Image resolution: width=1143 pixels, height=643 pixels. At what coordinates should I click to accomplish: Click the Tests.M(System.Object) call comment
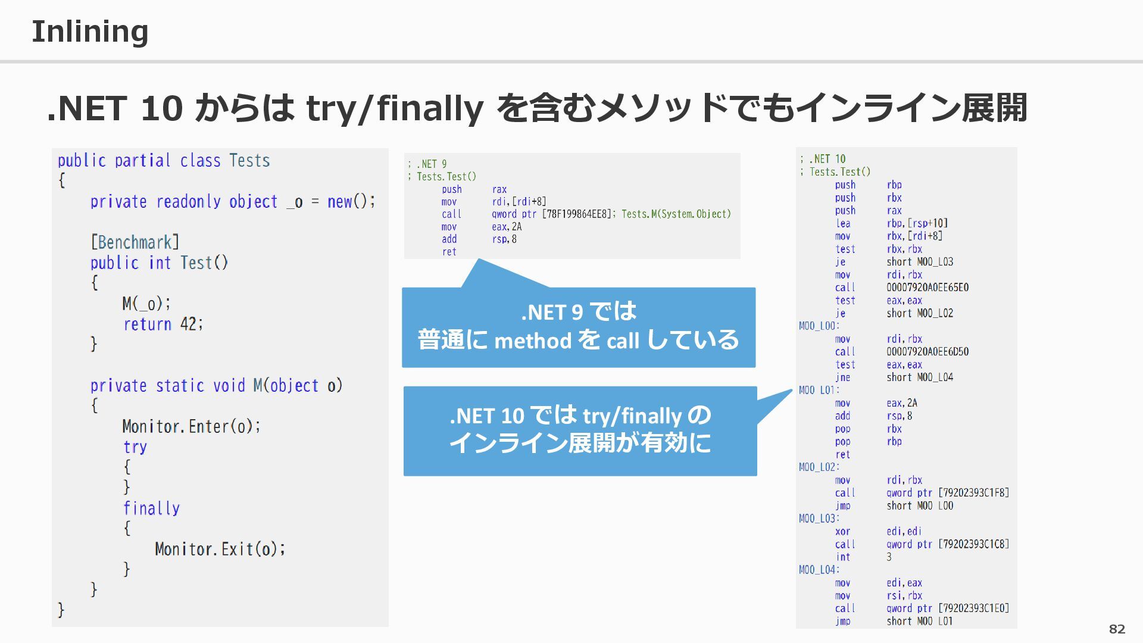tap(676, 214)
